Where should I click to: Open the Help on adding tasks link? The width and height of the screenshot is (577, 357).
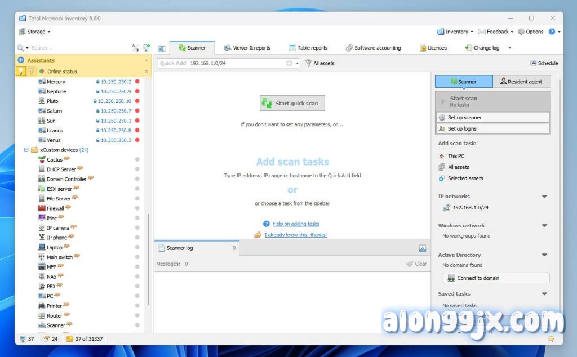(296, 224)
